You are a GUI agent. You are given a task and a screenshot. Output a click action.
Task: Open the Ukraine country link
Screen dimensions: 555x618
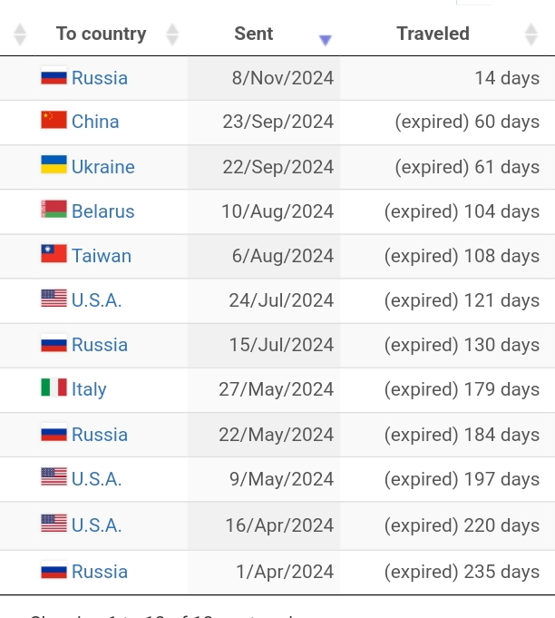(x=103, y=167)
